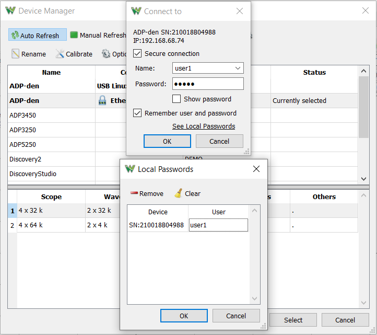
Task: Click the Remove button in Local Passwords
Action: pyautogui.click(x=147, y=193)
